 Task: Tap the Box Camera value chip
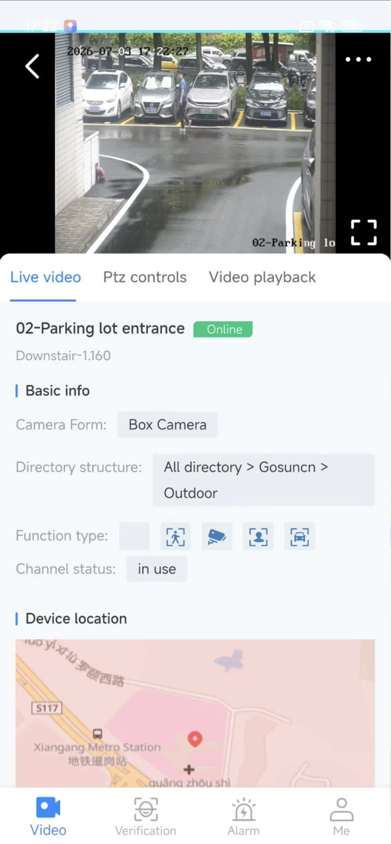[168, 424]
